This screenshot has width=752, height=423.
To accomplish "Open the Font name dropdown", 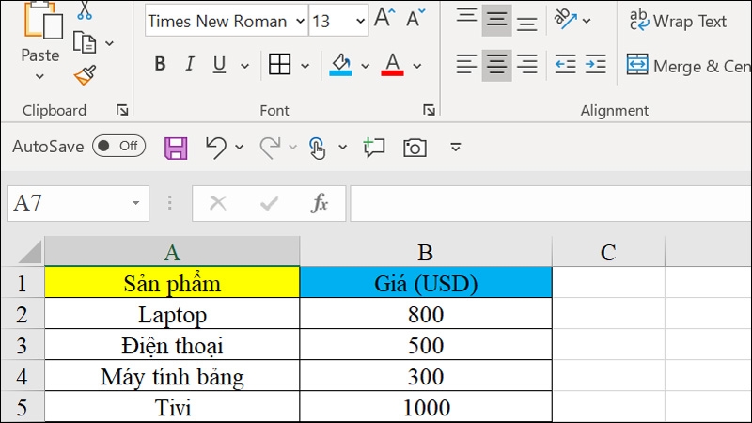I will (x=300, y=21).
